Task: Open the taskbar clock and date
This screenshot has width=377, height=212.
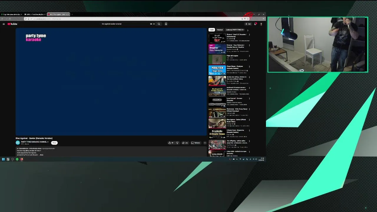Action: point(262,159)
